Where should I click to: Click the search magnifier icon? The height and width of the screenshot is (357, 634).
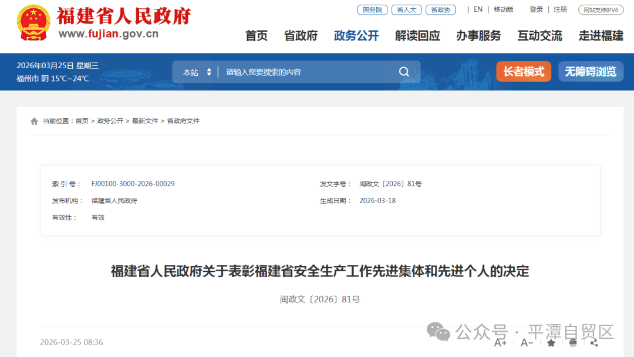point(404,72)
